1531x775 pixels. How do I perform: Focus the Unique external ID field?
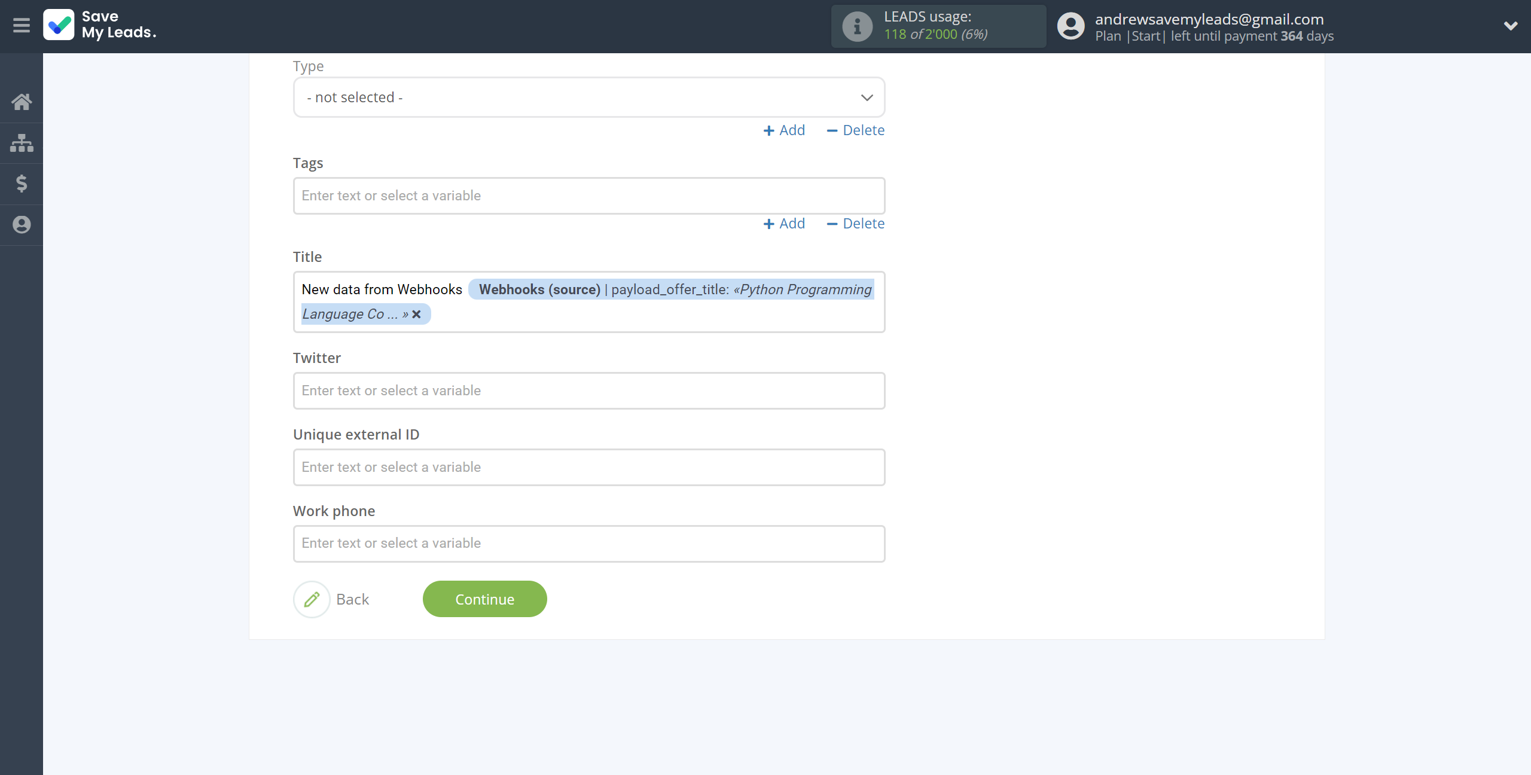click(x=589, y=468)
